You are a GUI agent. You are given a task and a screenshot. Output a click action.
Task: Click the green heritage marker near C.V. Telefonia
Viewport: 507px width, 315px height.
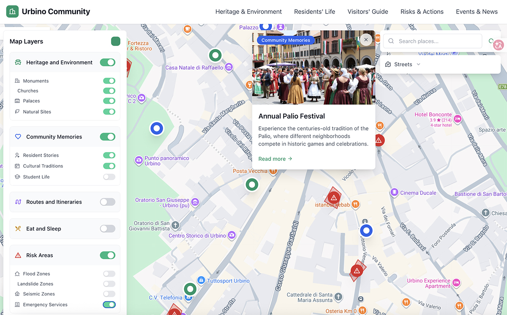190,289
